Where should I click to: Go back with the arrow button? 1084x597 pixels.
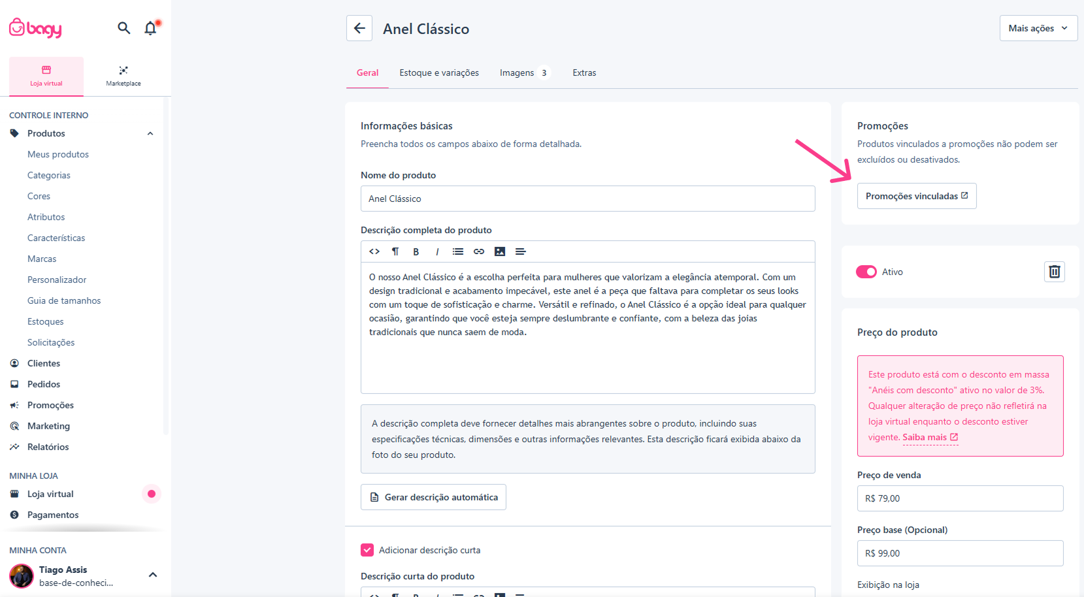pos(359,28)
